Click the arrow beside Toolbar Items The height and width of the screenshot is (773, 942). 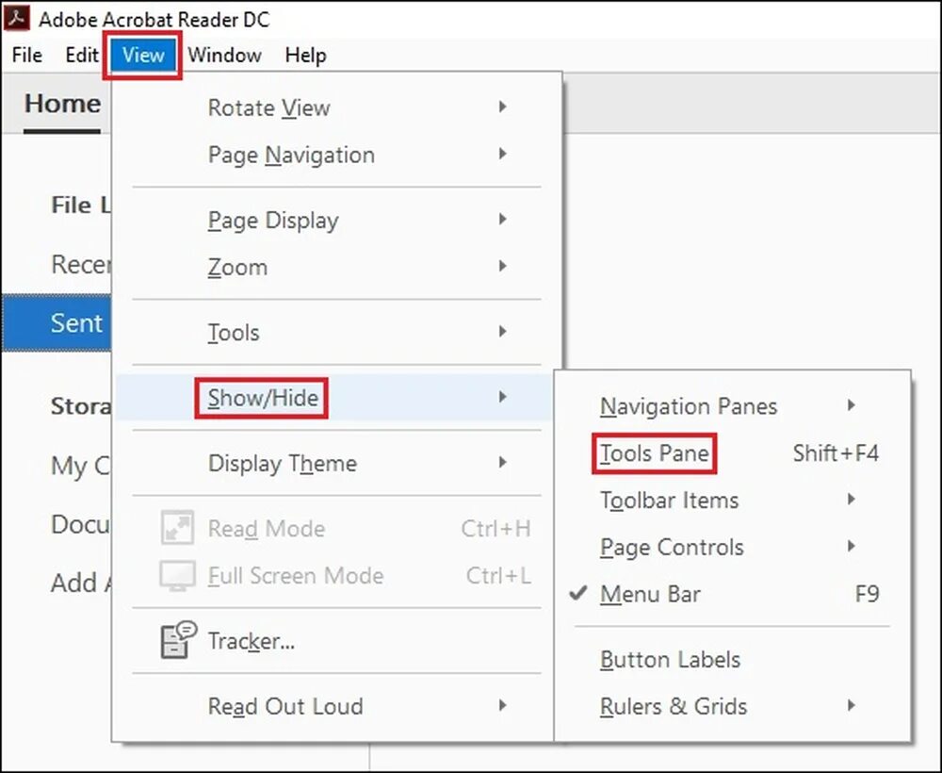click(x=852, y=500)
